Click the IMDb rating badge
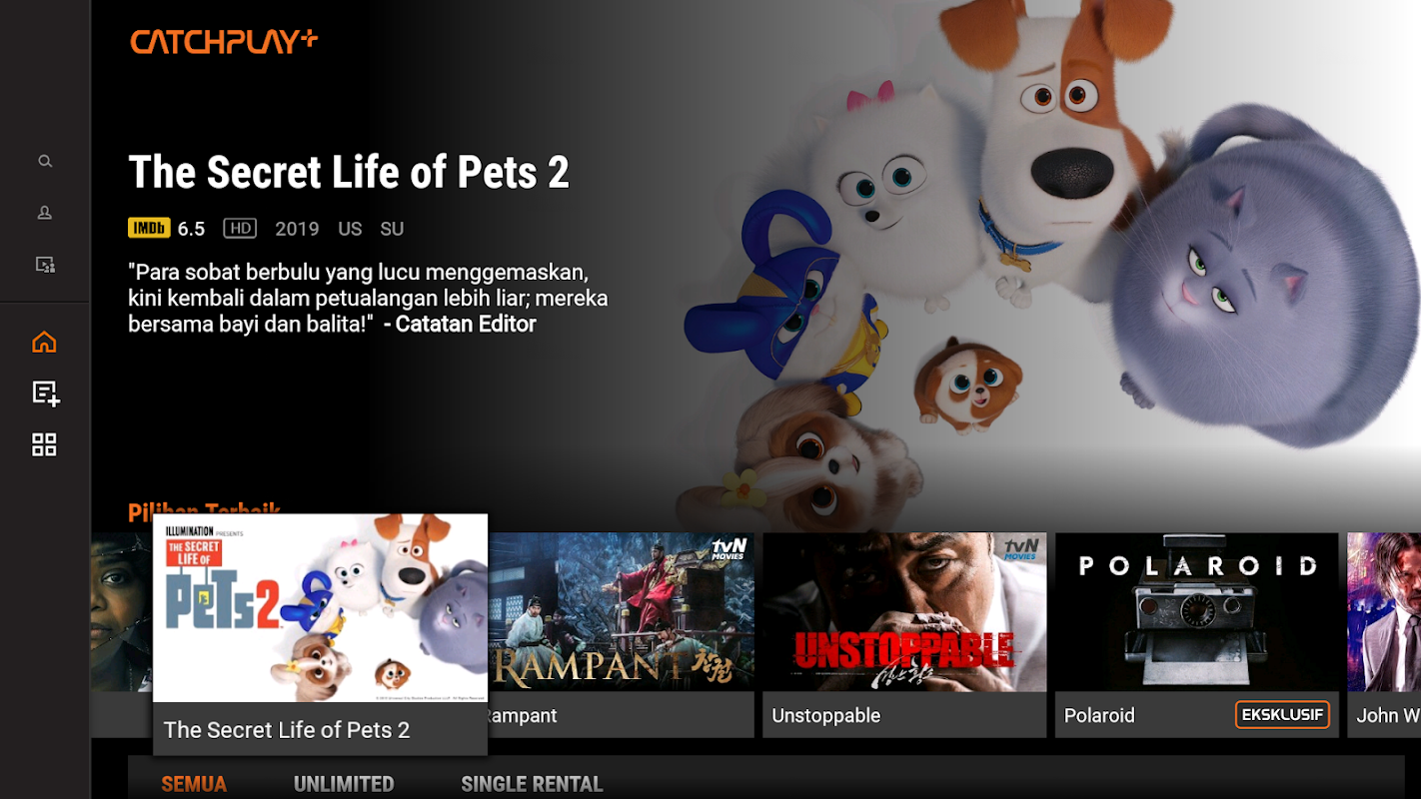Screen dimensions: 1421x799 (x=149, y=229)
